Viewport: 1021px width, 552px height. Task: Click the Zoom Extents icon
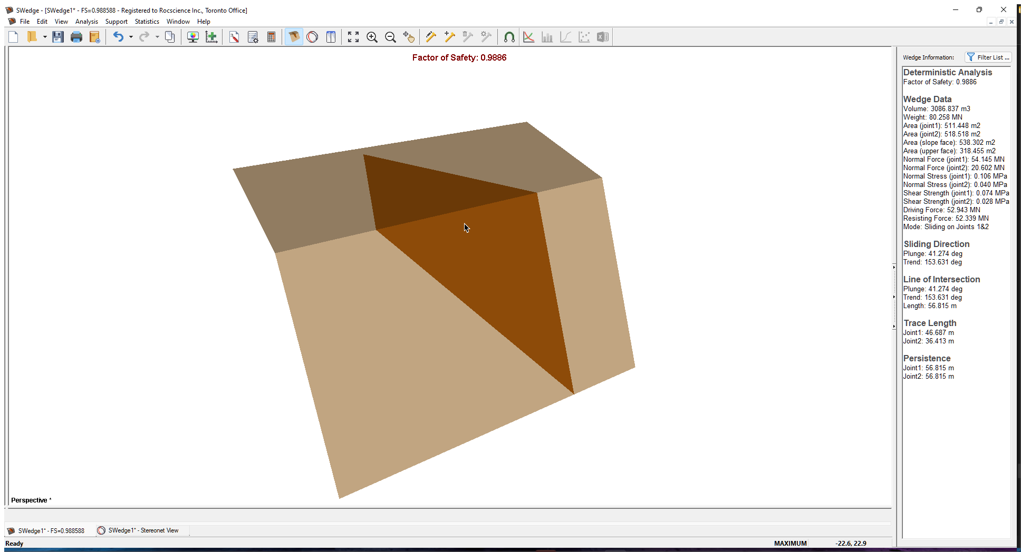[x=353, y=37]
